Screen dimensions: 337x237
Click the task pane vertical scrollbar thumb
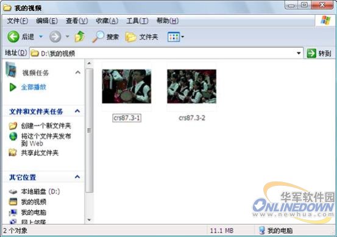89,130
